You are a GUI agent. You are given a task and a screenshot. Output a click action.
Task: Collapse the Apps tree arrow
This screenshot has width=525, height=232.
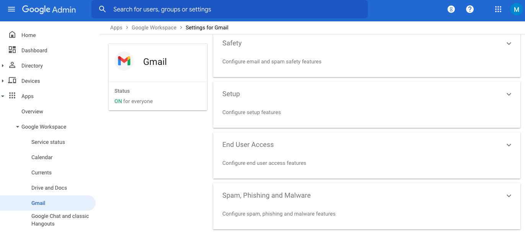pyautogui.click(x=3, y=96)
